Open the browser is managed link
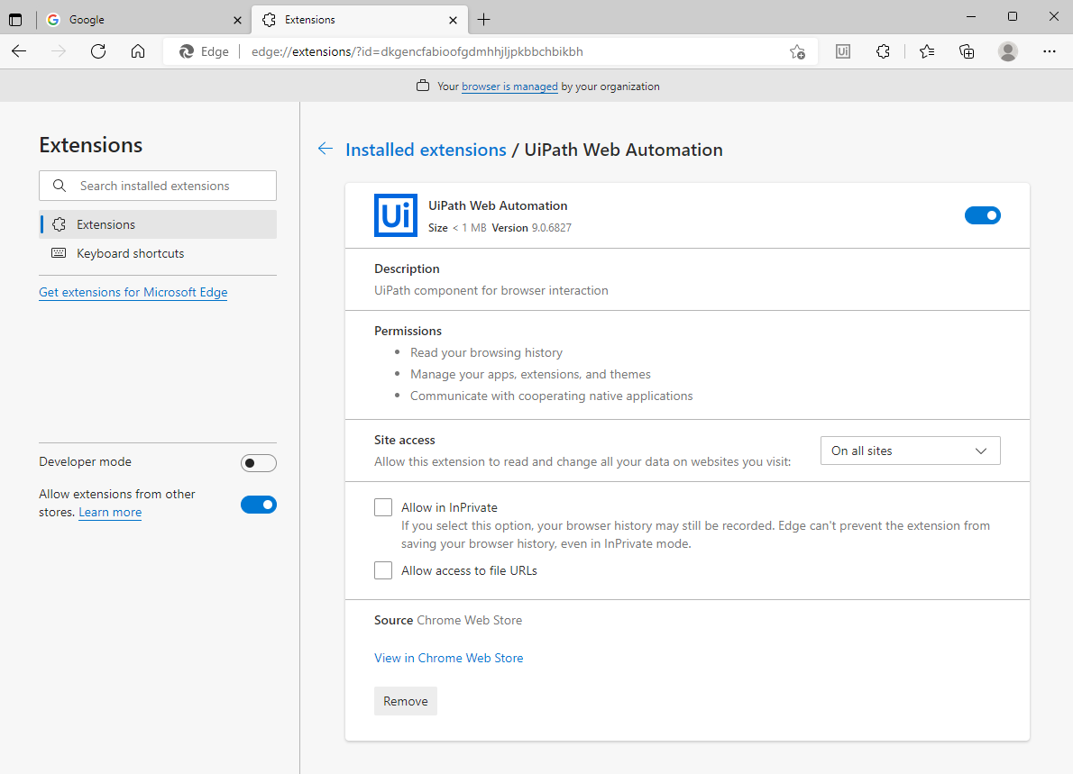This screenshot has height=774, width=1073. coord(509,87)
